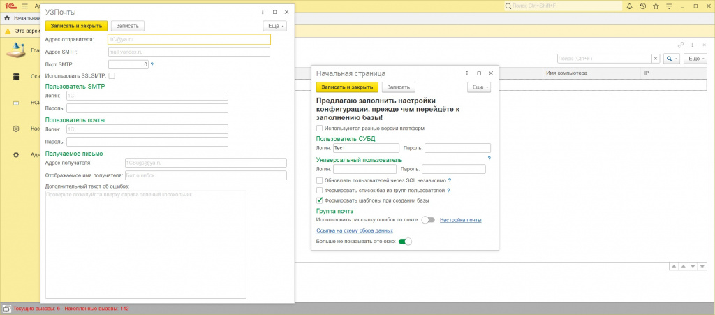This screenshot has height=315, width=715.
Task: Focus Пароль field under Пользователь СУБД
Action: click(458, 147)
